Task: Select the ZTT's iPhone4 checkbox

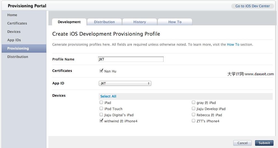Action: pyautogui.click(x=194, y=121)
